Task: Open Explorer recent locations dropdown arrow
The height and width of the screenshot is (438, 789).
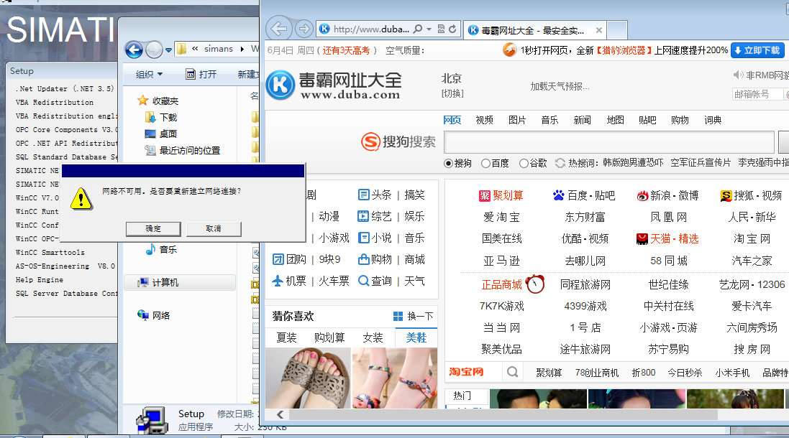Action: click(x=168, y=50)
